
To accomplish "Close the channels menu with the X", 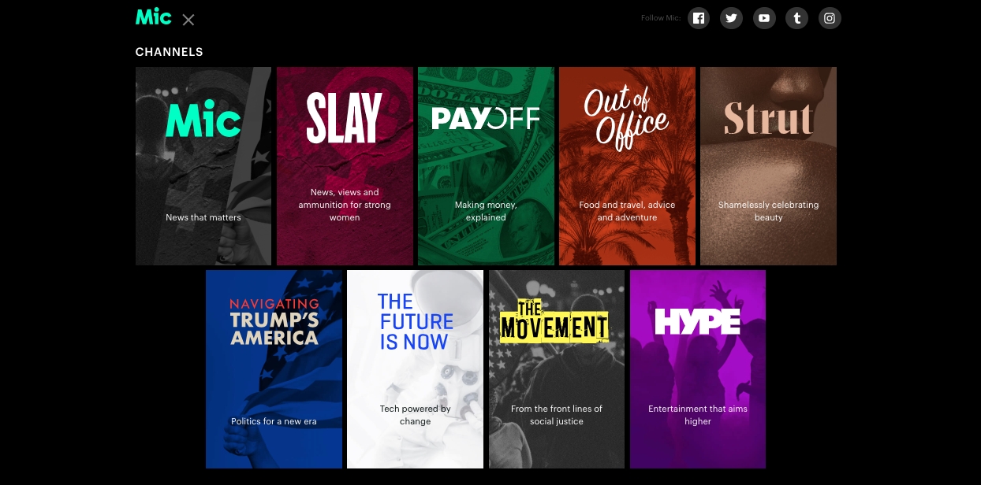I will pyautogui.click(x=188, y=20).
